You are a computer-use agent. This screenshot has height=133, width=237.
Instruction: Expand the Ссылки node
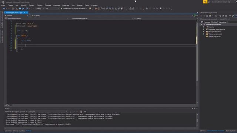point(204,27)
